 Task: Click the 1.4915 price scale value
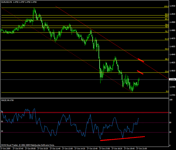point(173,14)
